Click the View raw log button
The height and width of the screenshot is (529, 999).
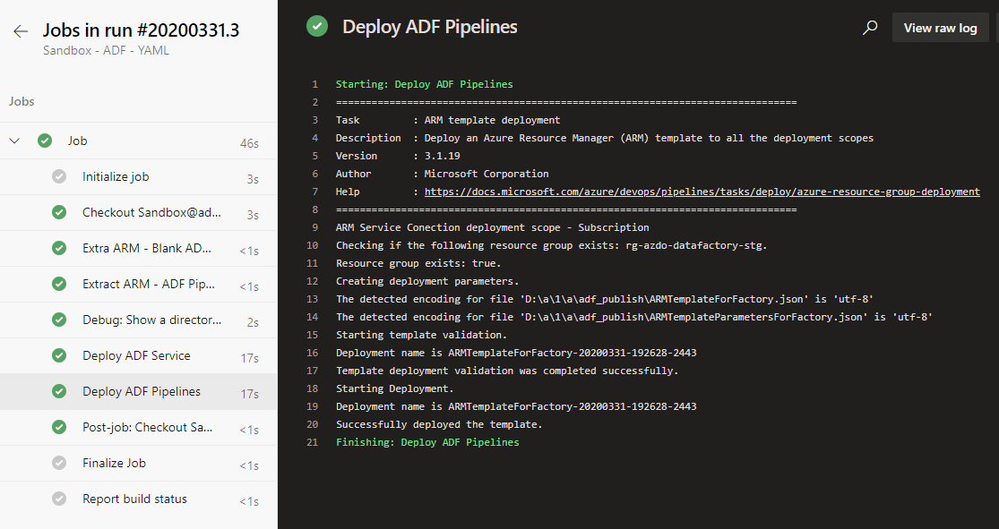[941, 28]
